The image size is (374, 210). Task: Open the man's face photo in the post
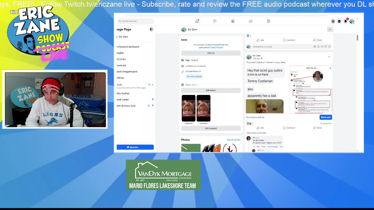pyautogui.click(x=264, y=106)
